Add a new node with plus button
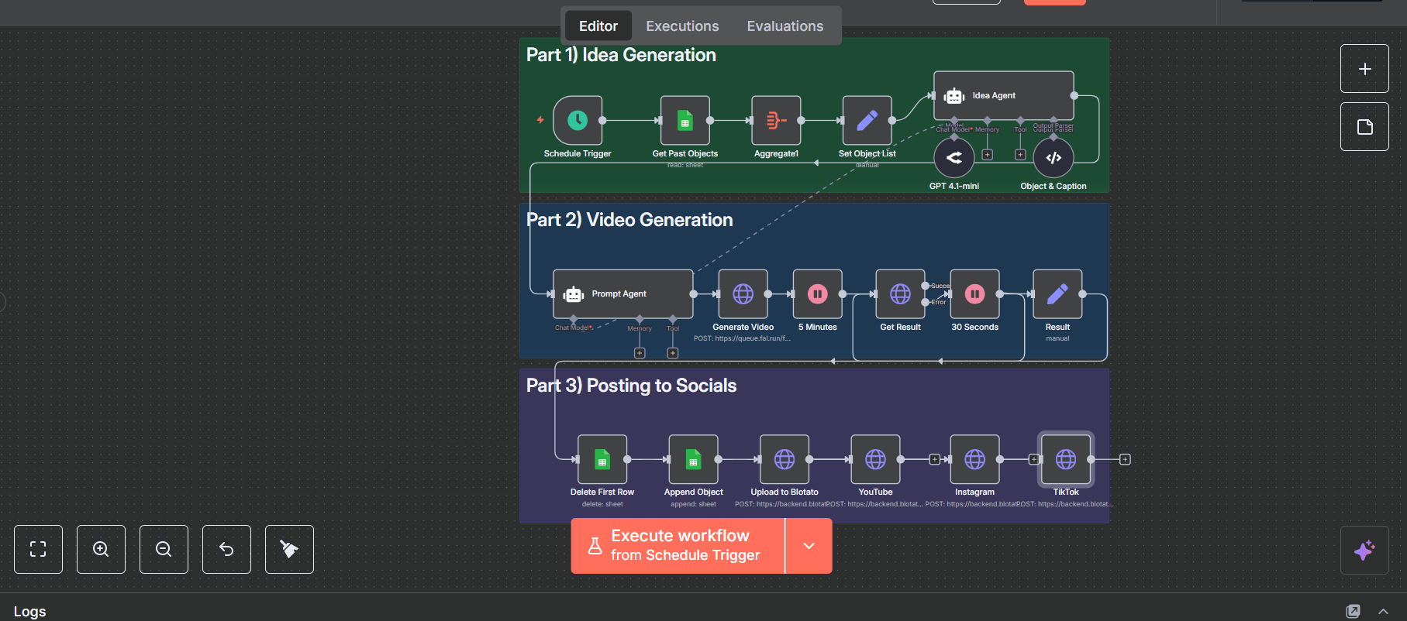 [1364, 69]
